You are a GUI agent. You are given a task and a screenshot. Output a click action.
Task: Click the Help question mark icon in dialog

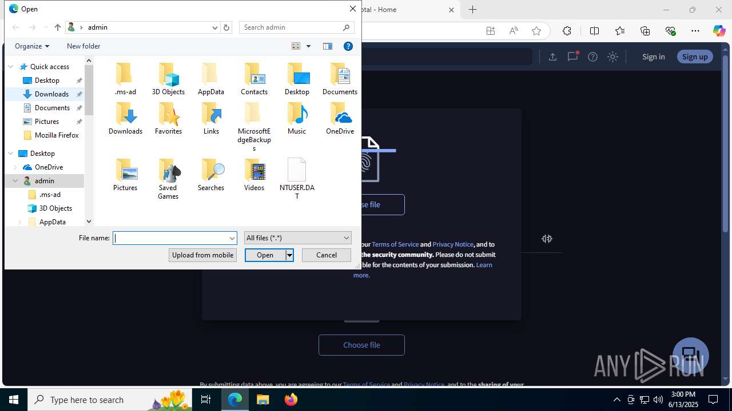[348, 46]
